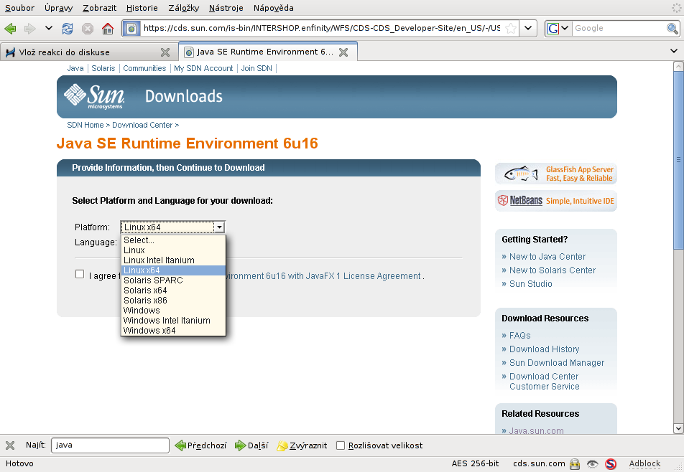Choose Windows x64 option
The width and height of the screenshot is (684, 472).
click(x=173, y=330)
